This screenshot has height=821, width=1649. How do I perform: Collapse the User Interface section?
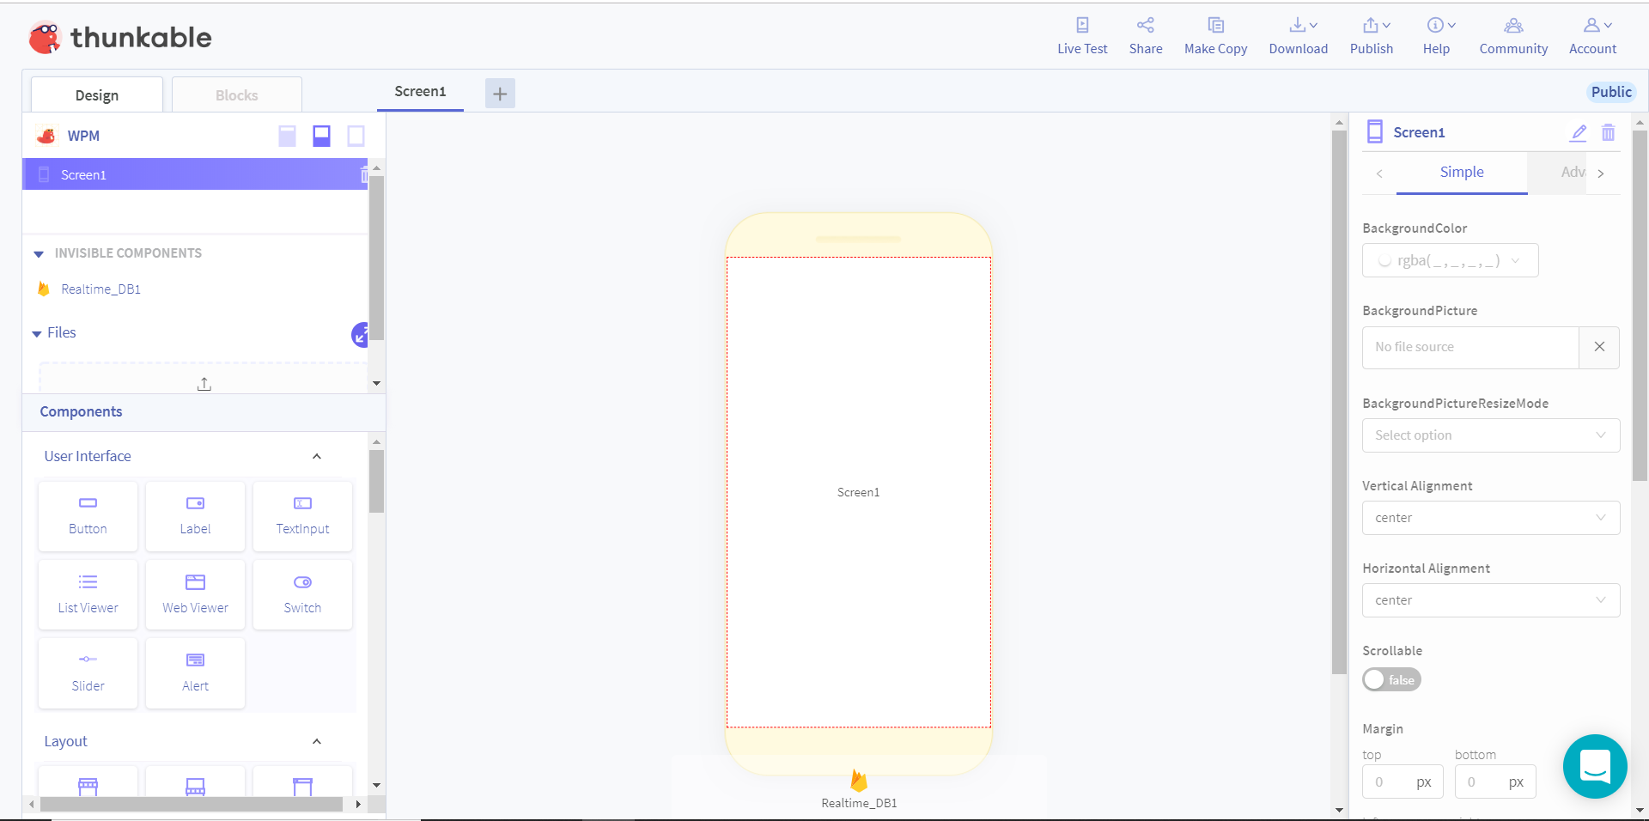click(317, 456)
